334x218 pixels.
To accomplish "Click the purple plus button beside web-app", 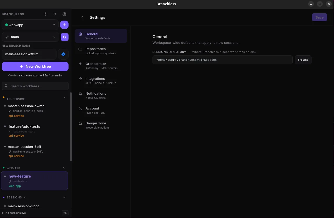I will (64, 25).
